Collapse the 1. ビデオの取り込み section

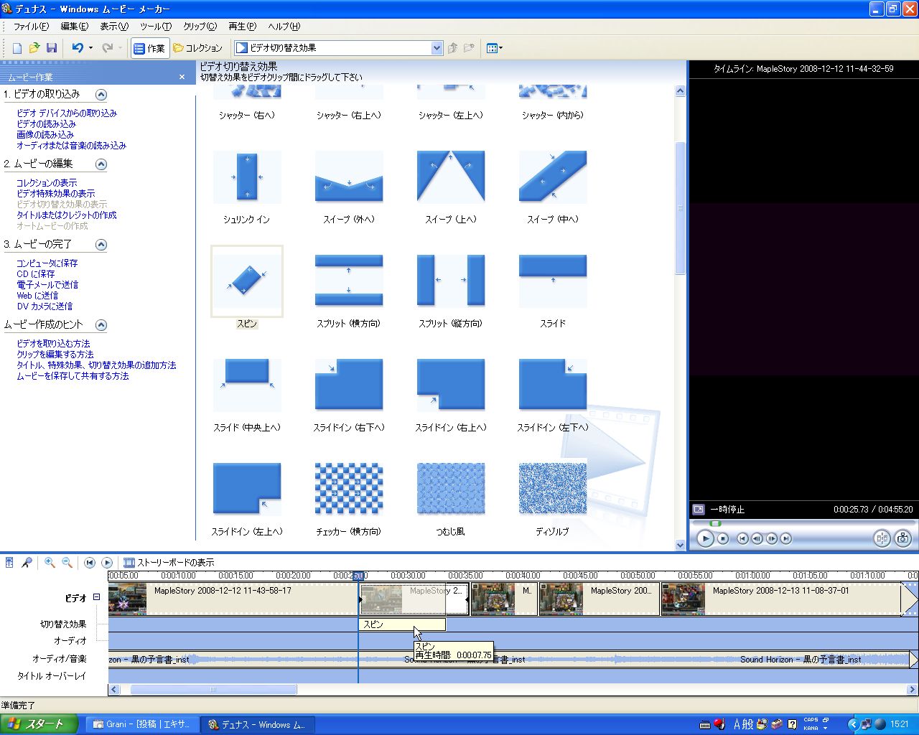pyautogui.click(x=101, y=95)
